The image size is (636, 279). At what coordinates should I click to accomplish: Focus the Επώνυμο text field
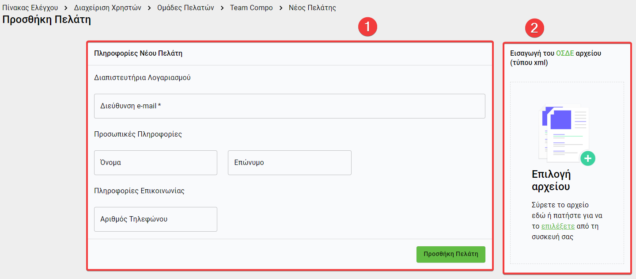(289, 163)
